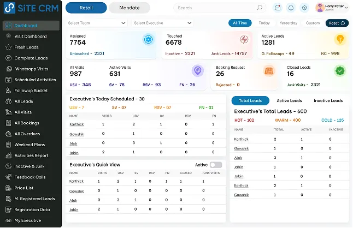Expand the Select Team dropdown
Image resolution: width=353 pixels, height=228 pixels.
click(97, 23)
